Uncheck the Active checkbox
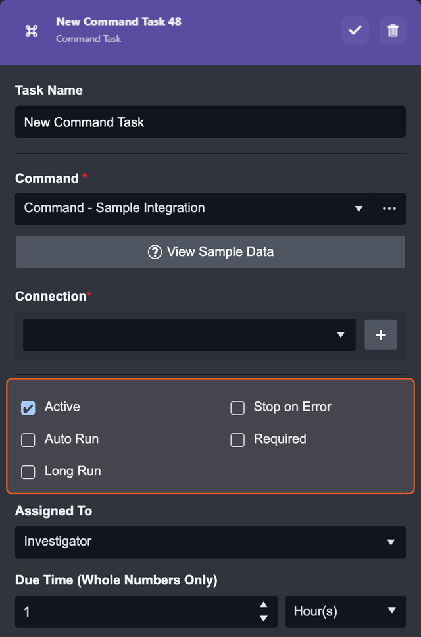 [28, 408]
